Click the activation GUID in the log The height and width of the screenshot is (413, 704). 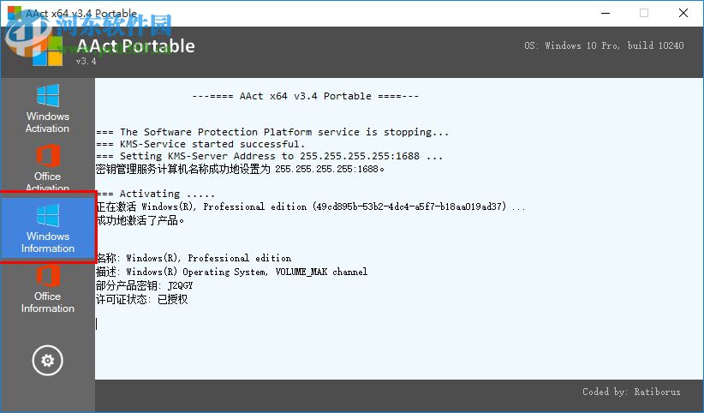tap(411, 206)
